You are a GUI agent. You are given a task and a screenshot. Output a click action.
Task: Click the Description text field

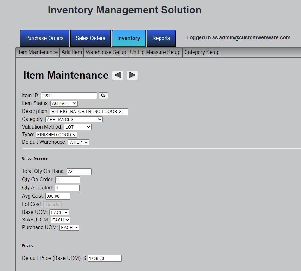coord(89,112)
